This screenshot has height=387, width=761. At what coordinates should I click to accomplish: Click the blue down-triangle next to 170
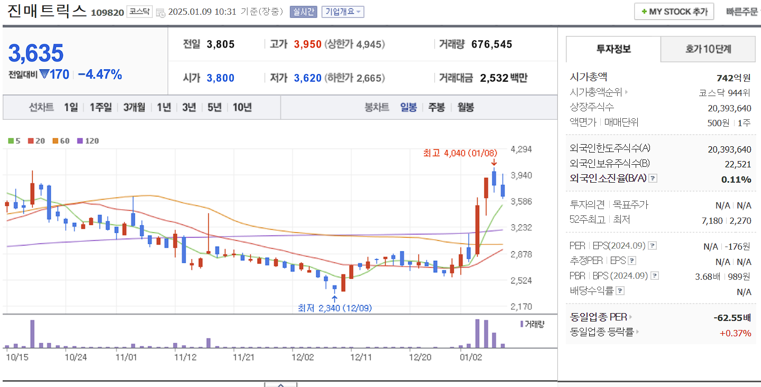(x=44, y=74)
